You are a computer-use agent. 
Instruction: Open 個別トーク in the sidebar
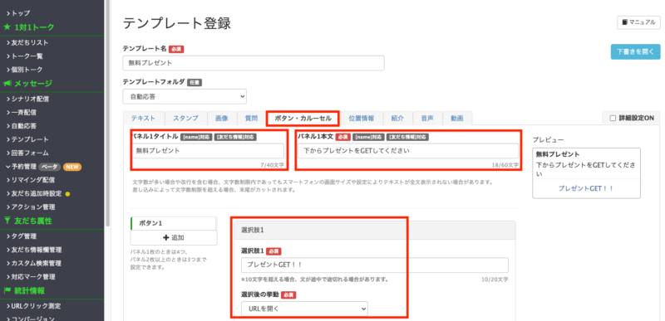click(25, 70)
